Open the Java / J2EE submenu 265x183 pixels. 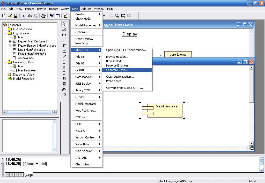point(86,90)
